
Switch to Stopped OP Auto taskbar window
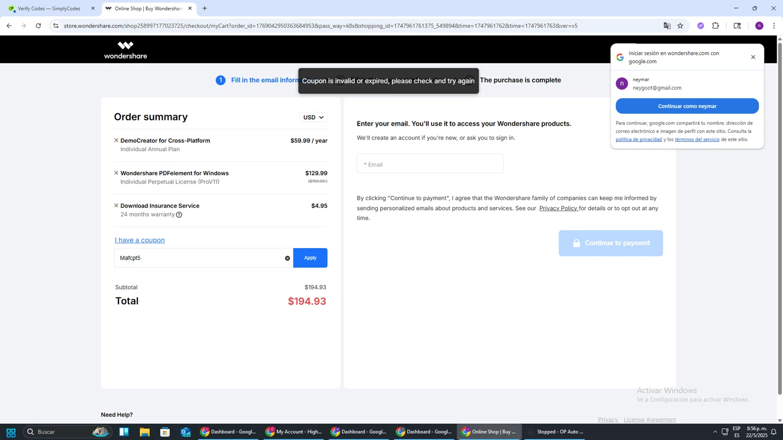point(555,432)
